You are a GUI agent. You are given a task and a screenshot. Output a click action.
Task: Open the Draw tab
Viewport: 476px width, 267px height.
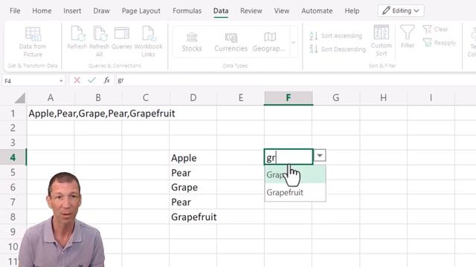tap(101, 11)
